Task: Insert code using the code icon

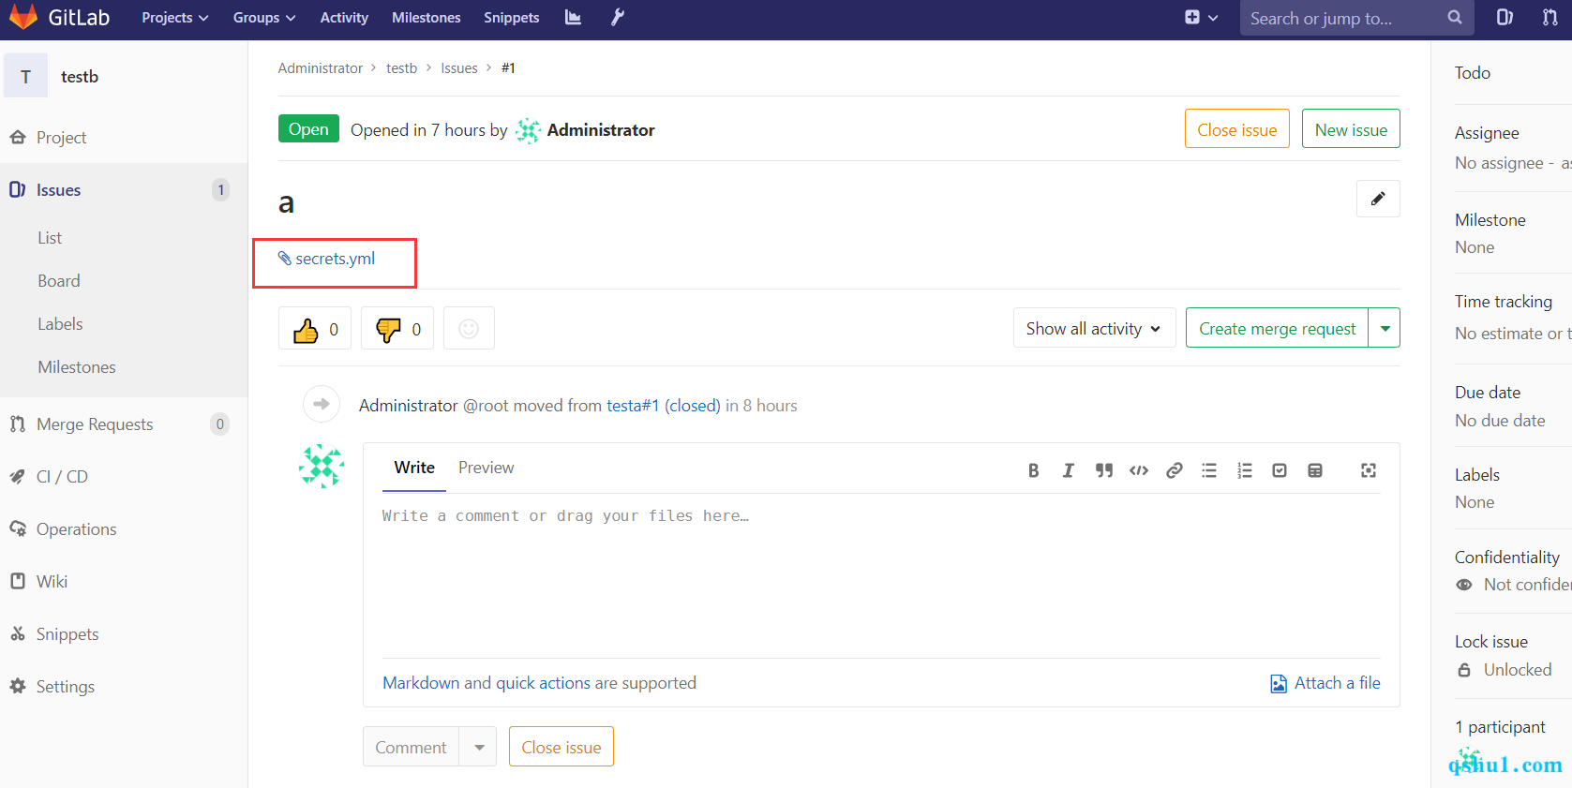Action: coord(1139,470)
